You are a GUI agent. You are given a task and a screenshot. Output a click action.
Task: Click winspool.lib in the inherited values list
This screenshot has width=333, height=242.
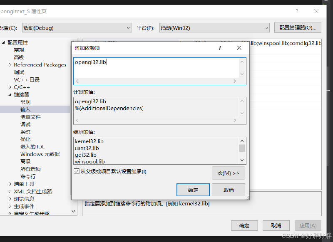[90, 161]
